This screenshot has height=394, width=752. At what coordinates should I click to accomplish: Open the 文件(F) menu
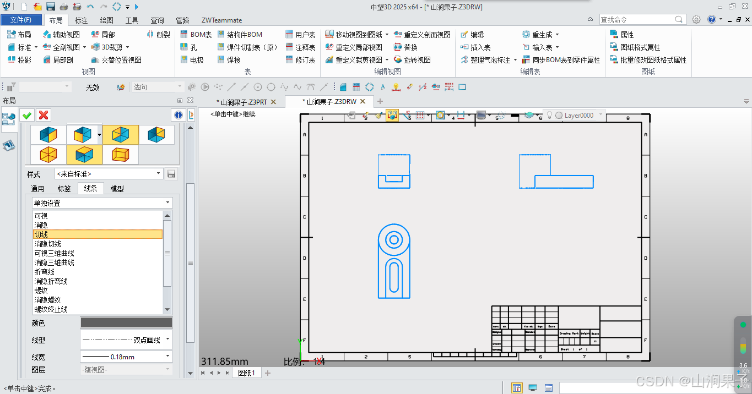point(20,20)
